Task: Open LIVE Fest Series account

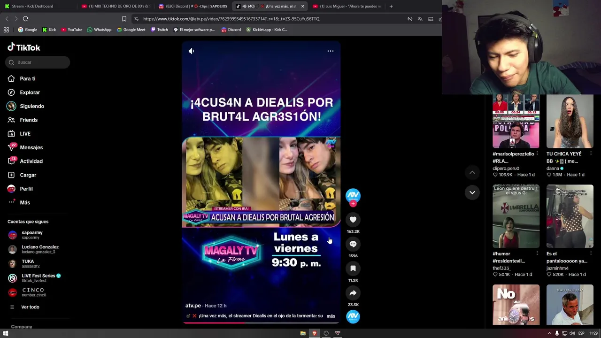Action: pyautogui.click(x=35, y=278)
